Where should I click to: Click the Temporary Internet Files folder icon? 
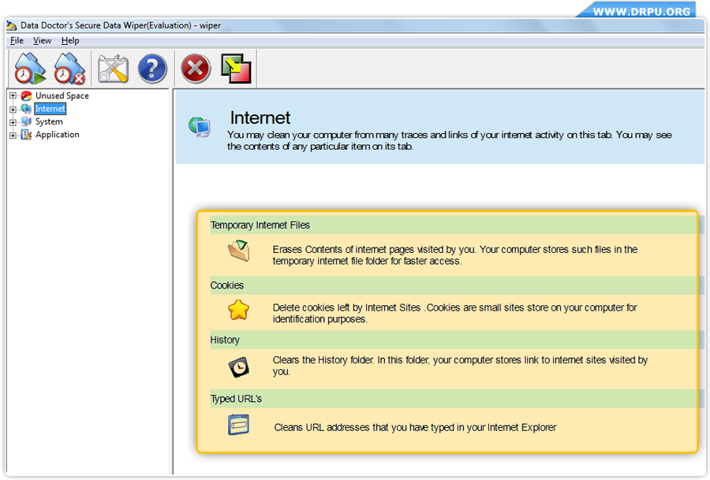(x=238, y=251)
